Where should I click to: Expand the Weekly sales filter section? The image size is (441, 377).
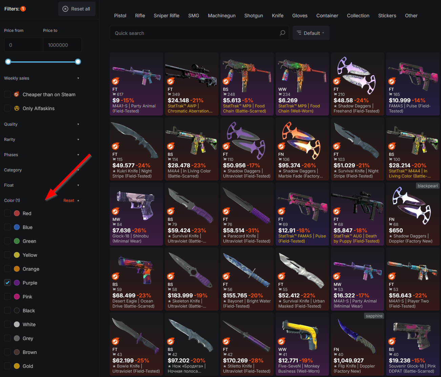pos(42,78)
